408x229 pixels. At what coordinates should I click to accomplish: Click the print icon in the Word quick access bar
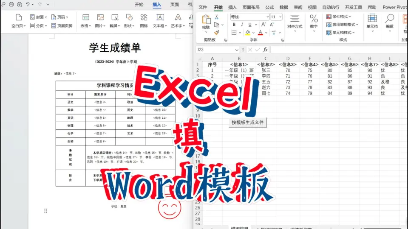click(11, 4)
